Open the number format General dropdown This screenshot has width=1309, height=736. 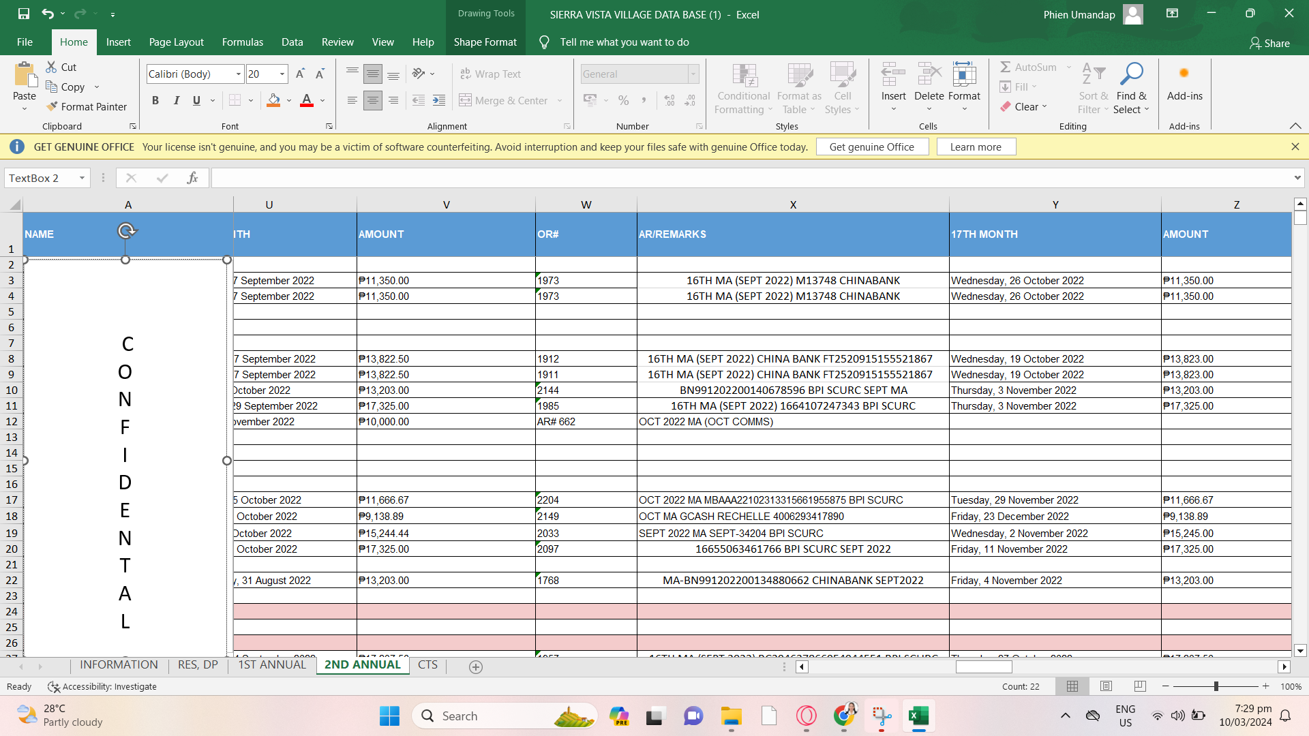pos(693,74)
